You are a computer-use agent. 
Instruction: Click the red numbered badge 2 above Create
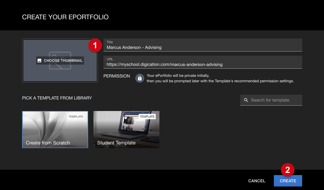288,170
